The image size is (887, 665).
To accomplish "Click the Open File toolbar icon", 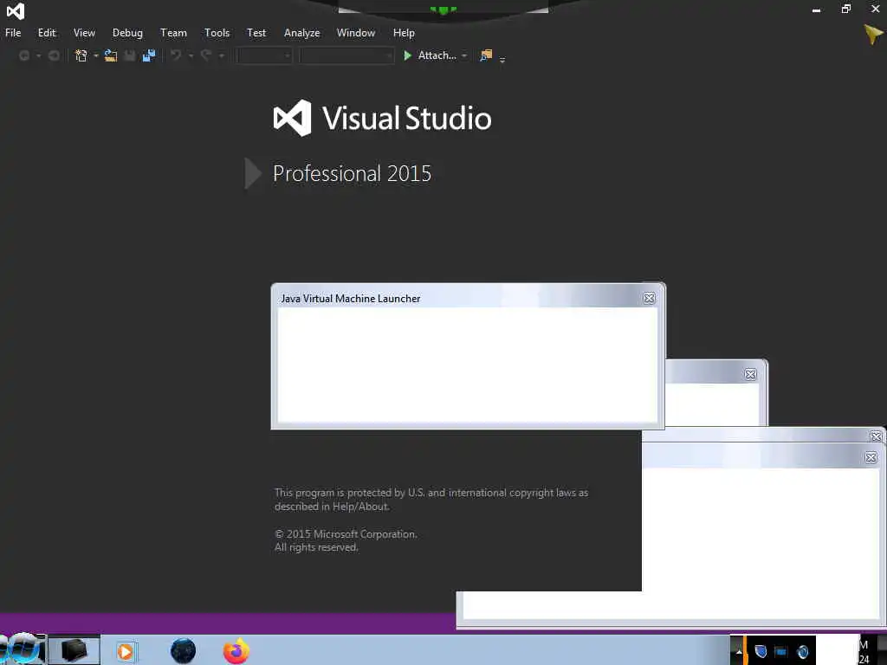I will (x=111, y=55).
